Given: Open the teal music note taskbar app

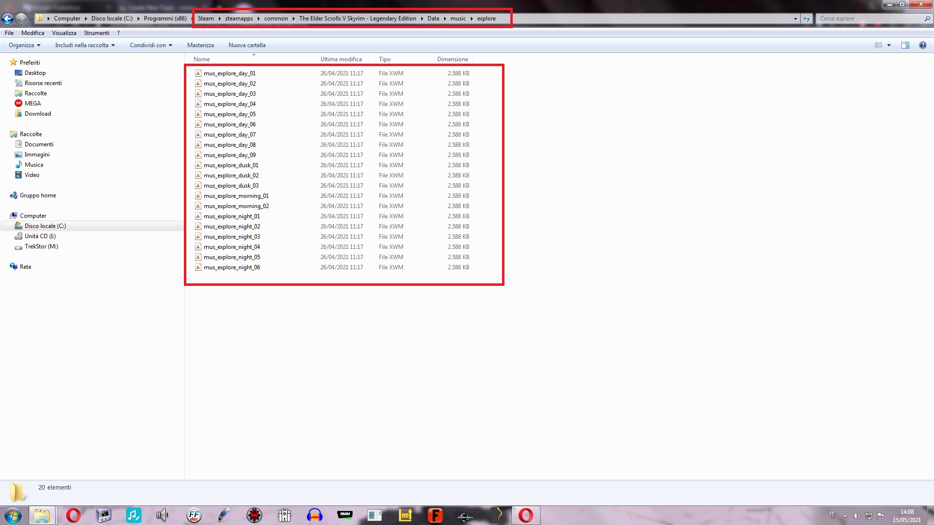Looking at the screenshot, I should tap(133, 515).
